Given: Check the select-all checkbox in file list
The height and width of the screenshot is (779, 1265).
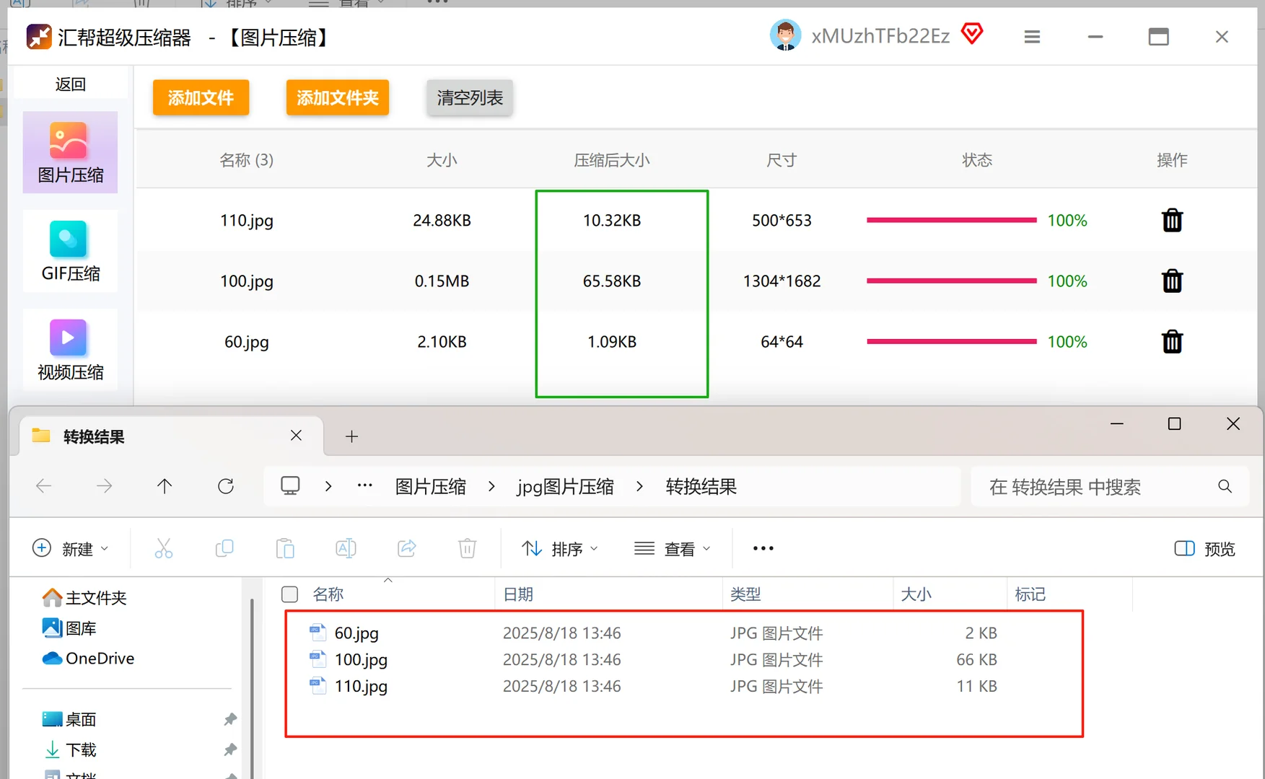Looking at the screenshot, I should pos(289,594).
